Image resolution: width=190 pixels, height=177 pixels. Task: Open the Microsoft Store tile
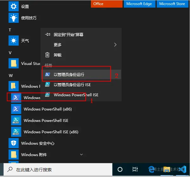tap(173, 4)
